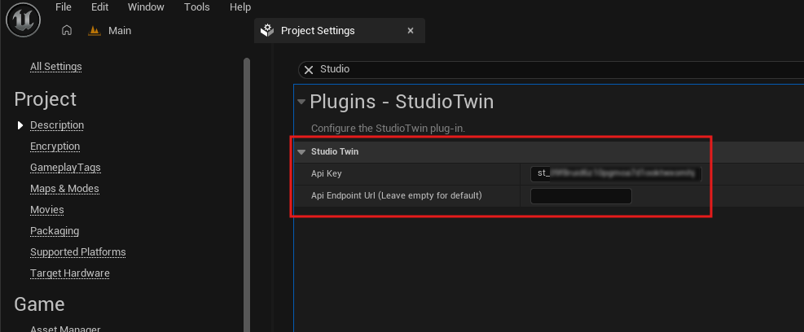Click the Main level name
This screenshot has width=804, height=332.
coord(120,31)
